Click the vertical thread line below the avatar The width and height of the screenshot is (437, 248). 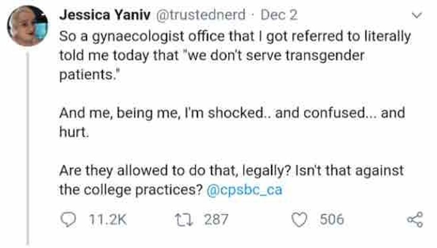point(28,147)
